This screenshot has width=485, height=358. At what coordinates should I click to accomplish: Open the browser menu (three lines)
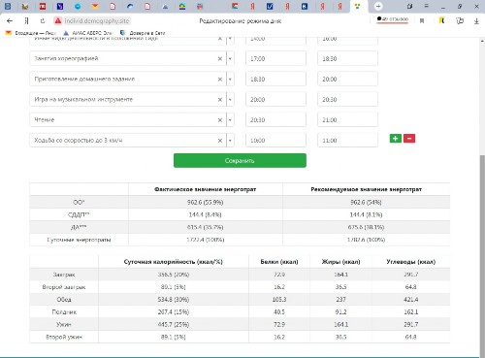[x=427, y=6]
